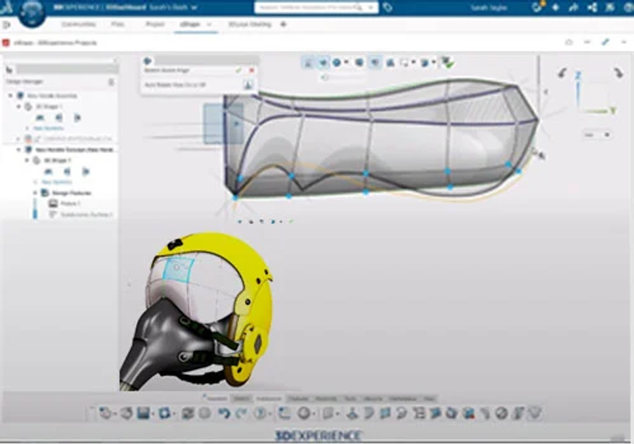Image resolution: width=634 pixels, height=444 pixels.
Task: Click the circular no-entry icon in bottom toolbar
Action: coord(502,413)
